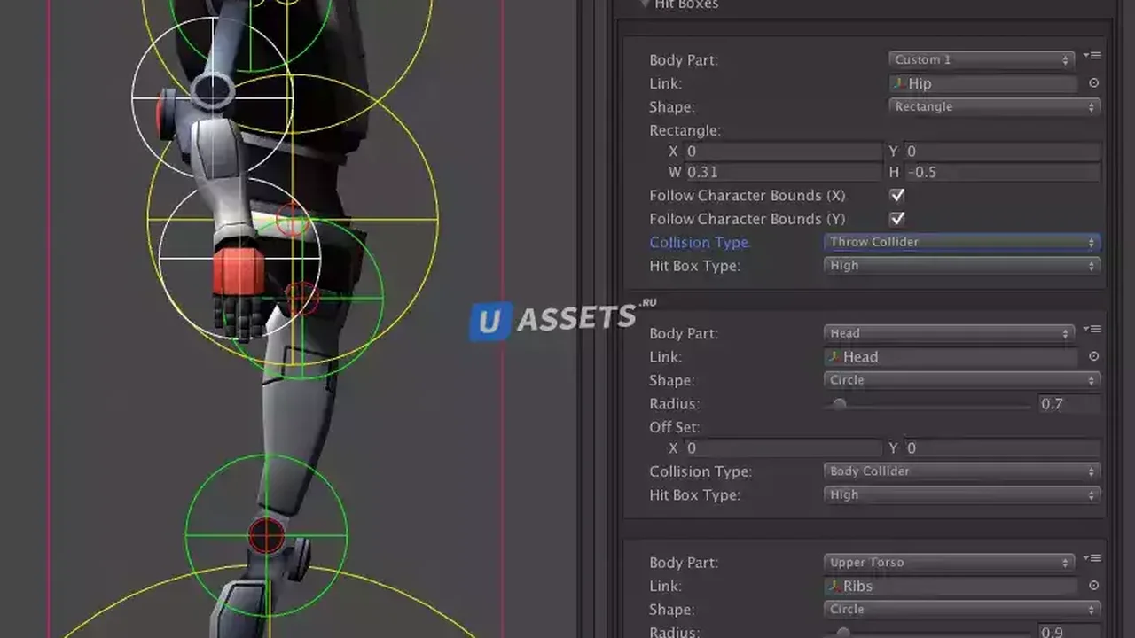Pick an object for the Ribs link field

tap(1093, 586)
